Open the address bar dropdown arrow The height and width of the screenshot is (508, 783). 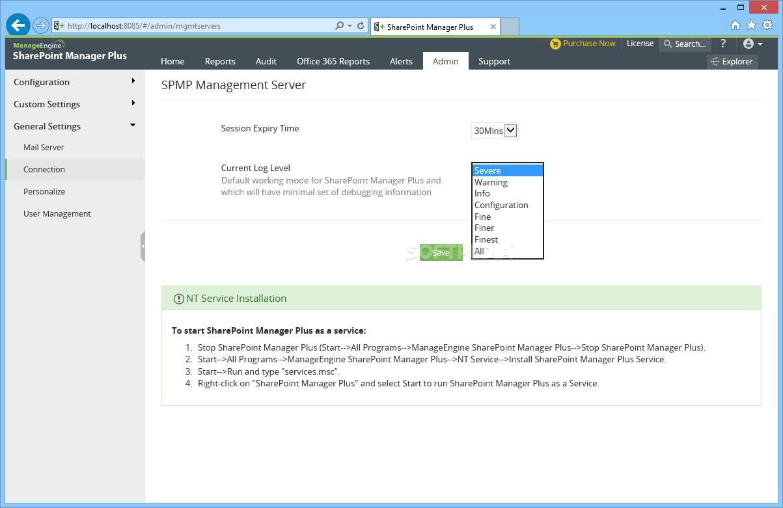pos(350,26)
